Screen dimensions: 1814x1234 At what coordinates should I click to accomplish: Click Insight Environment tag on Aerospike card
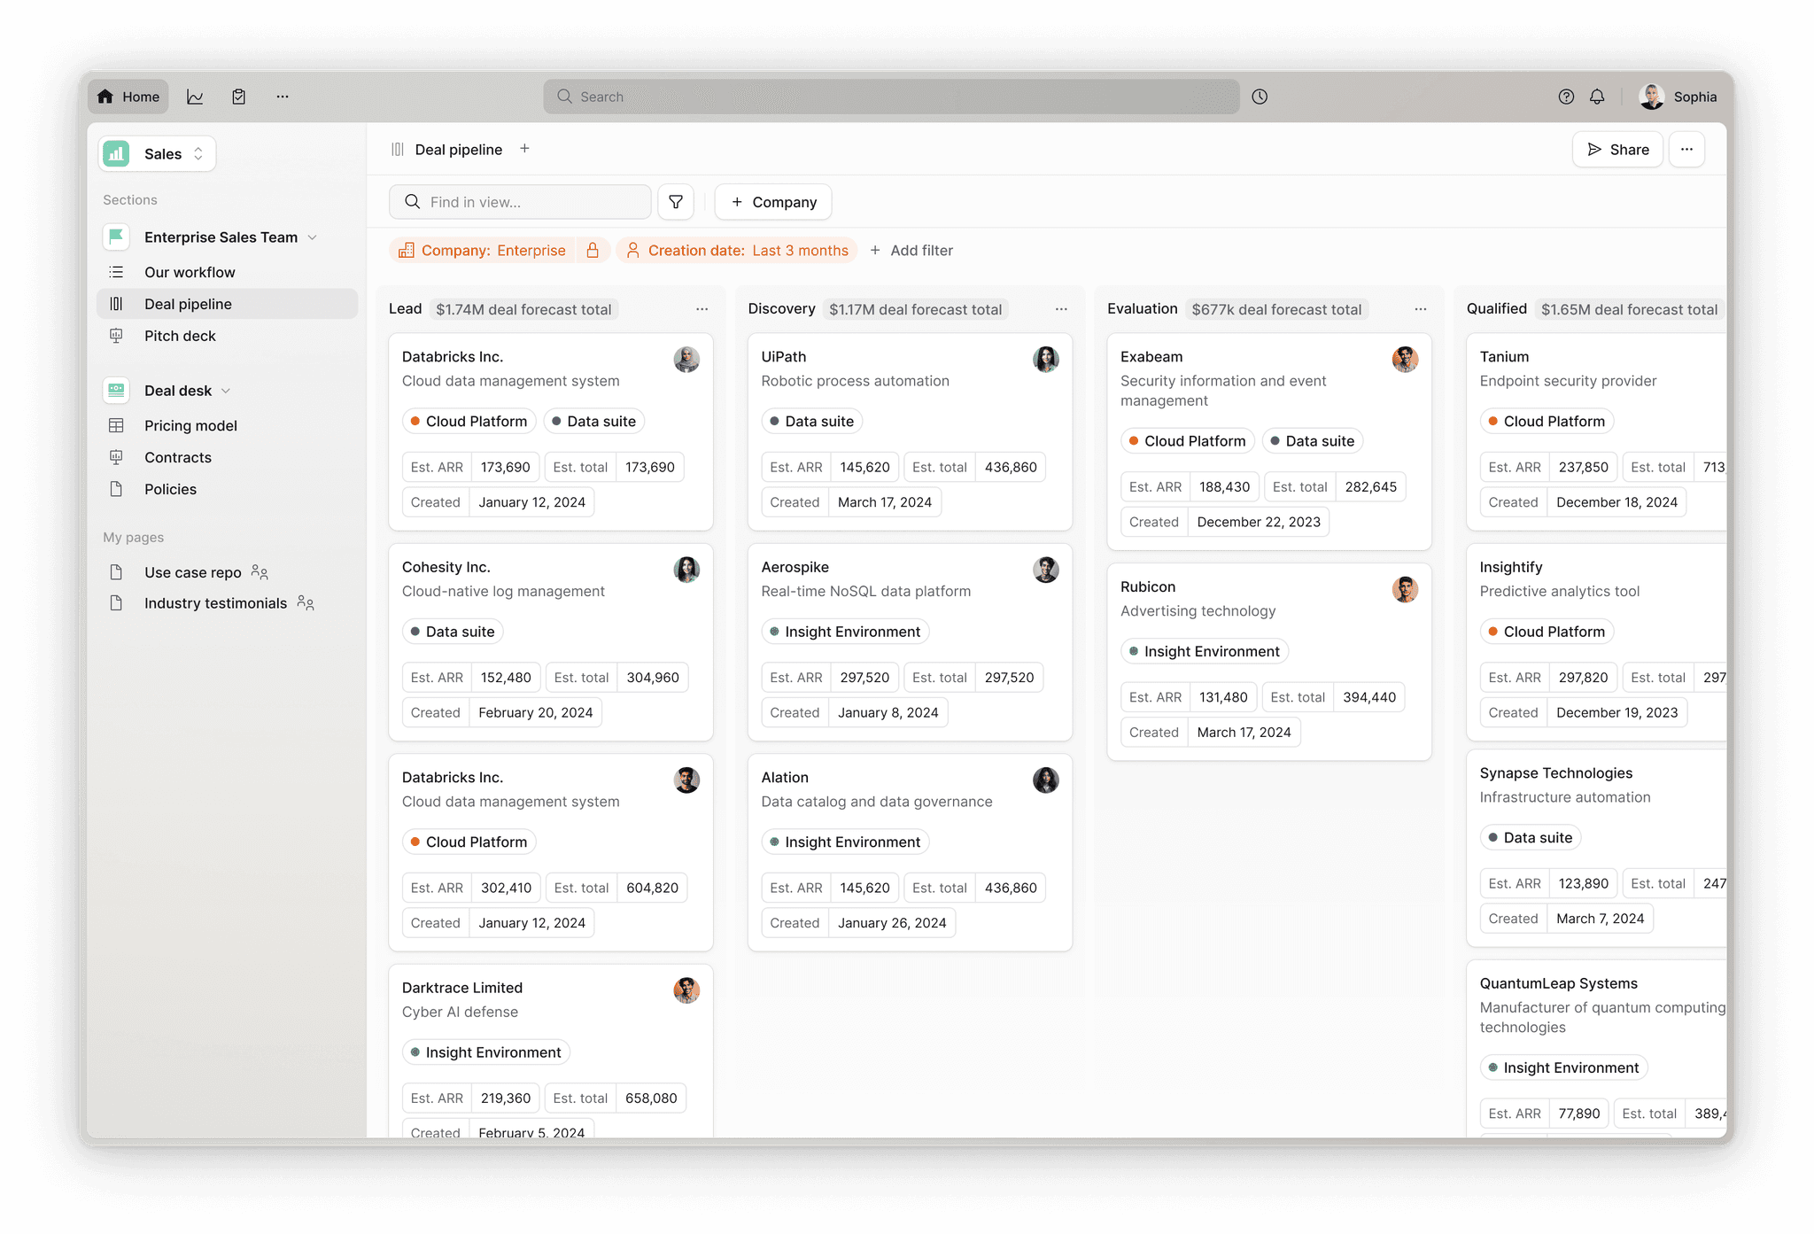(x=845, y=632)
